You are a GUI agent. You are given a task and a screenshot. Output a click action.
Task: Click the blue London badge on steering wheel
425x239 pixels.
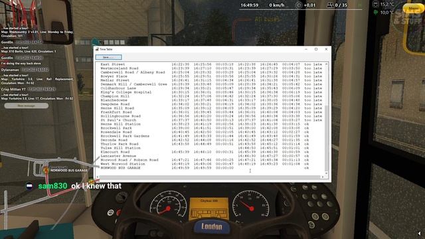pyautogui.click(x=212, y=226)
